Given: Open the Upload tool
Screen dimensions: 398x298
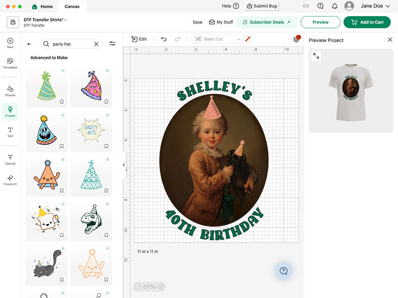Looking at the screenshot, I should (x=10, y=159).
